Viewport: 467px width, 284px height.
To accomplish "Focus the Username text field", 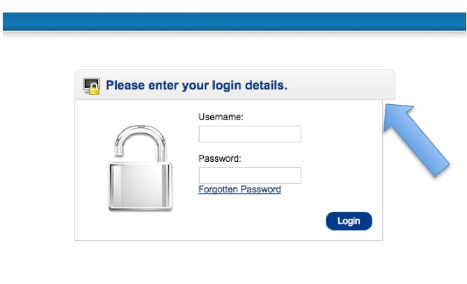I will (x=250, y=134).
